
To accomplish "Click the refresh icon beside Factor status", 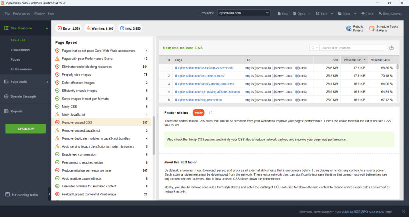I will (x=210, y=113).
